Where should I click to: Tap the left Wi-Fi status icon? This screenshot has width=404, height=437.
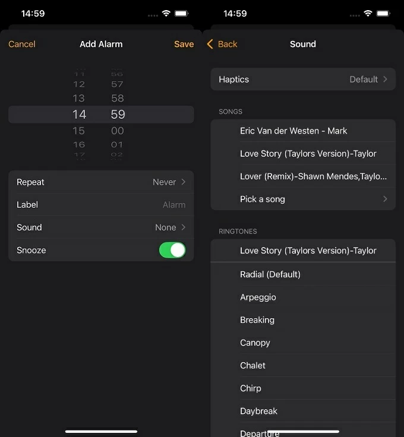(166, 13)
